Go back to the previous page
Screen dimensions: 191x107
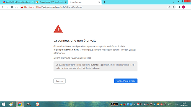[x=3, y=7]
